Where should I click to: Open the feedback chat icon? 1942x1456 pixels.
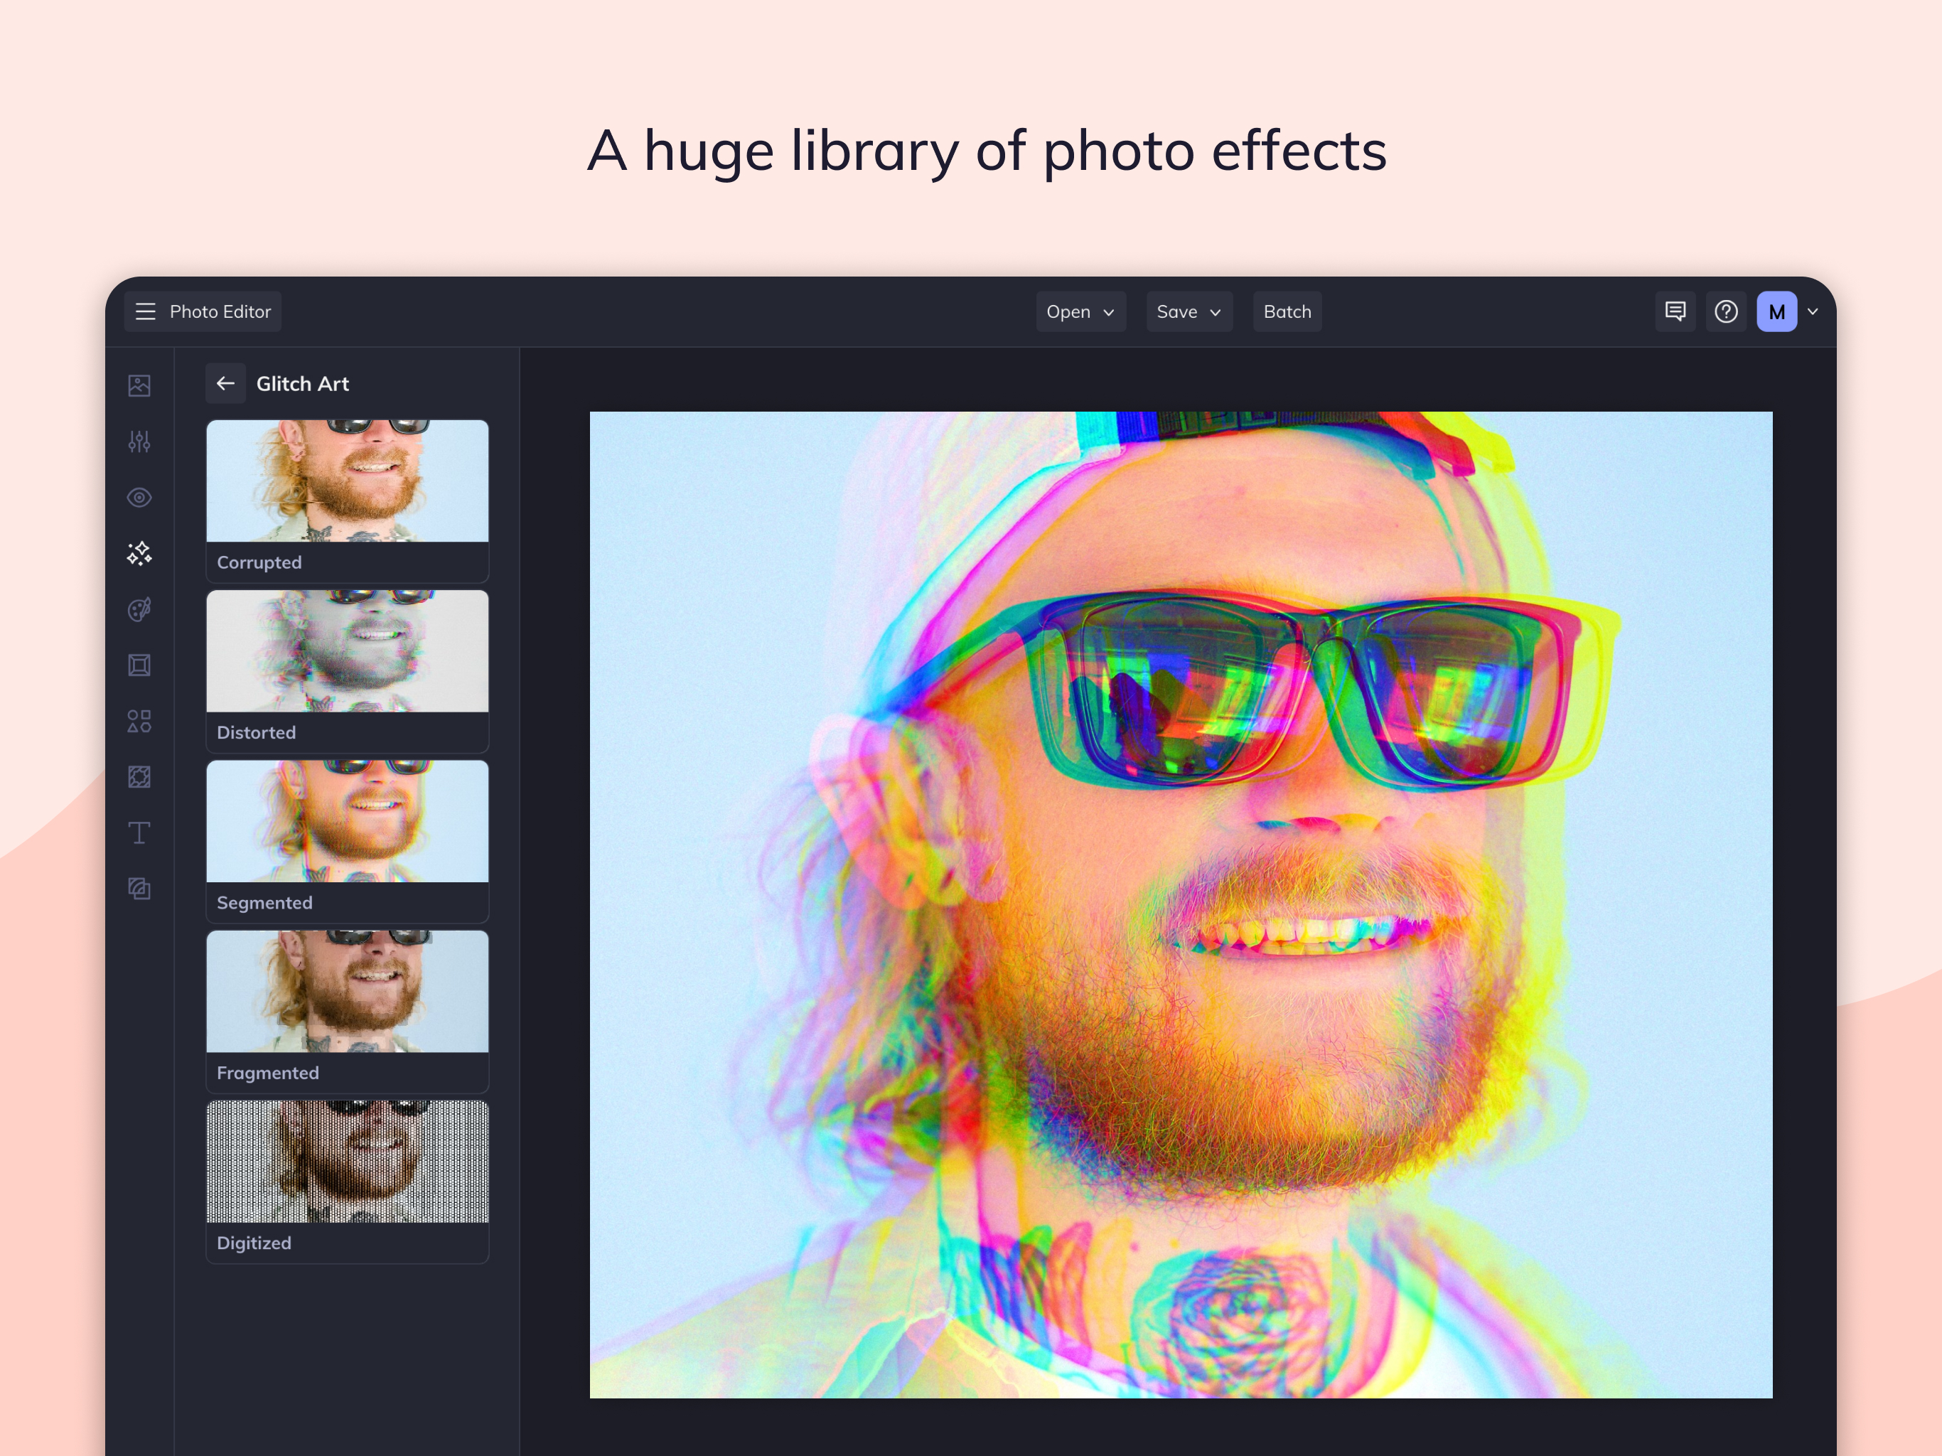1675,312
